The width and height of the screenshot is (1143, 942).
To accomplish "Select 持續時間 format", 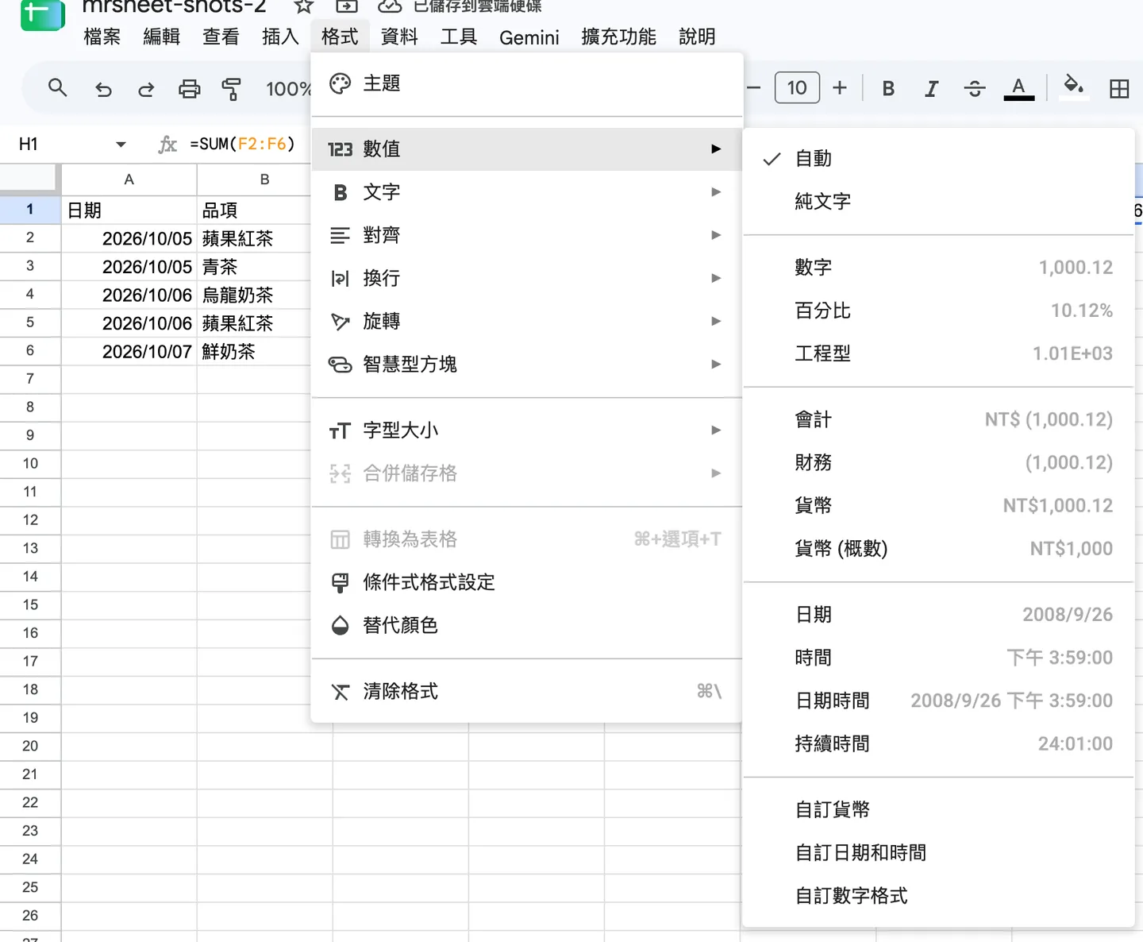I will point(938,743).
